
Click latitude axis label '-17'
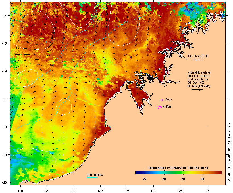pyautogui.click(x=4, y=99)
